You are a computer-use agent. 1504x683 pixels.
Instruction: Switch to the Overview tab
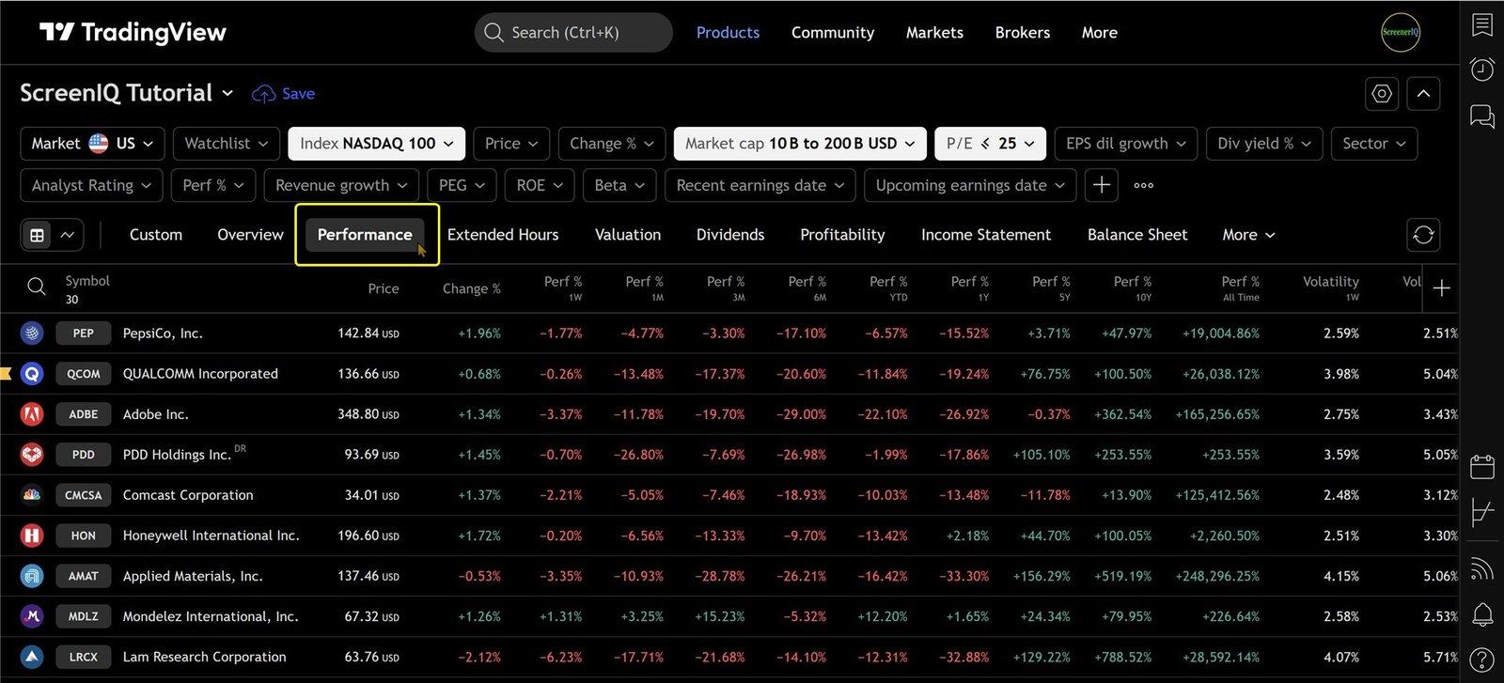point(250,235)
